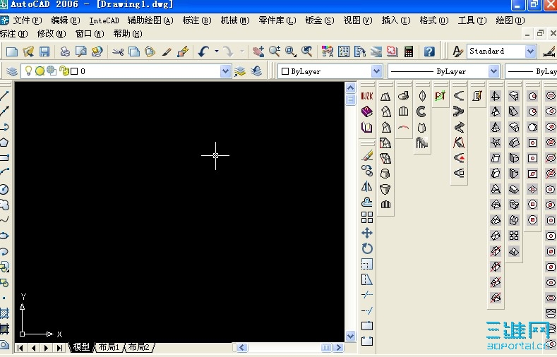Create a new drawing with the New icon
Image resolution: width=557 pixels, height=357 pixels.
[x=12, y=52]
